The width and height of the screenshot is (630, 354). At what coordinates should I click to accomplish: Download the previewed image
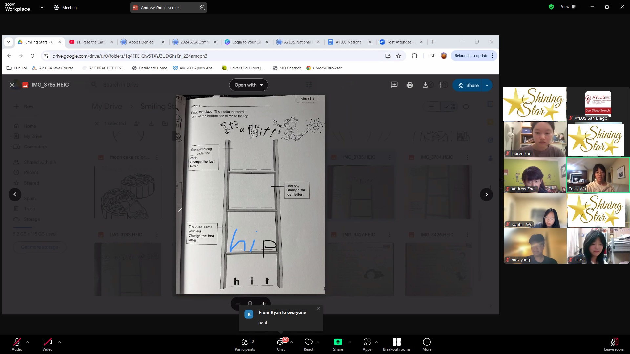tap(425, 85)
